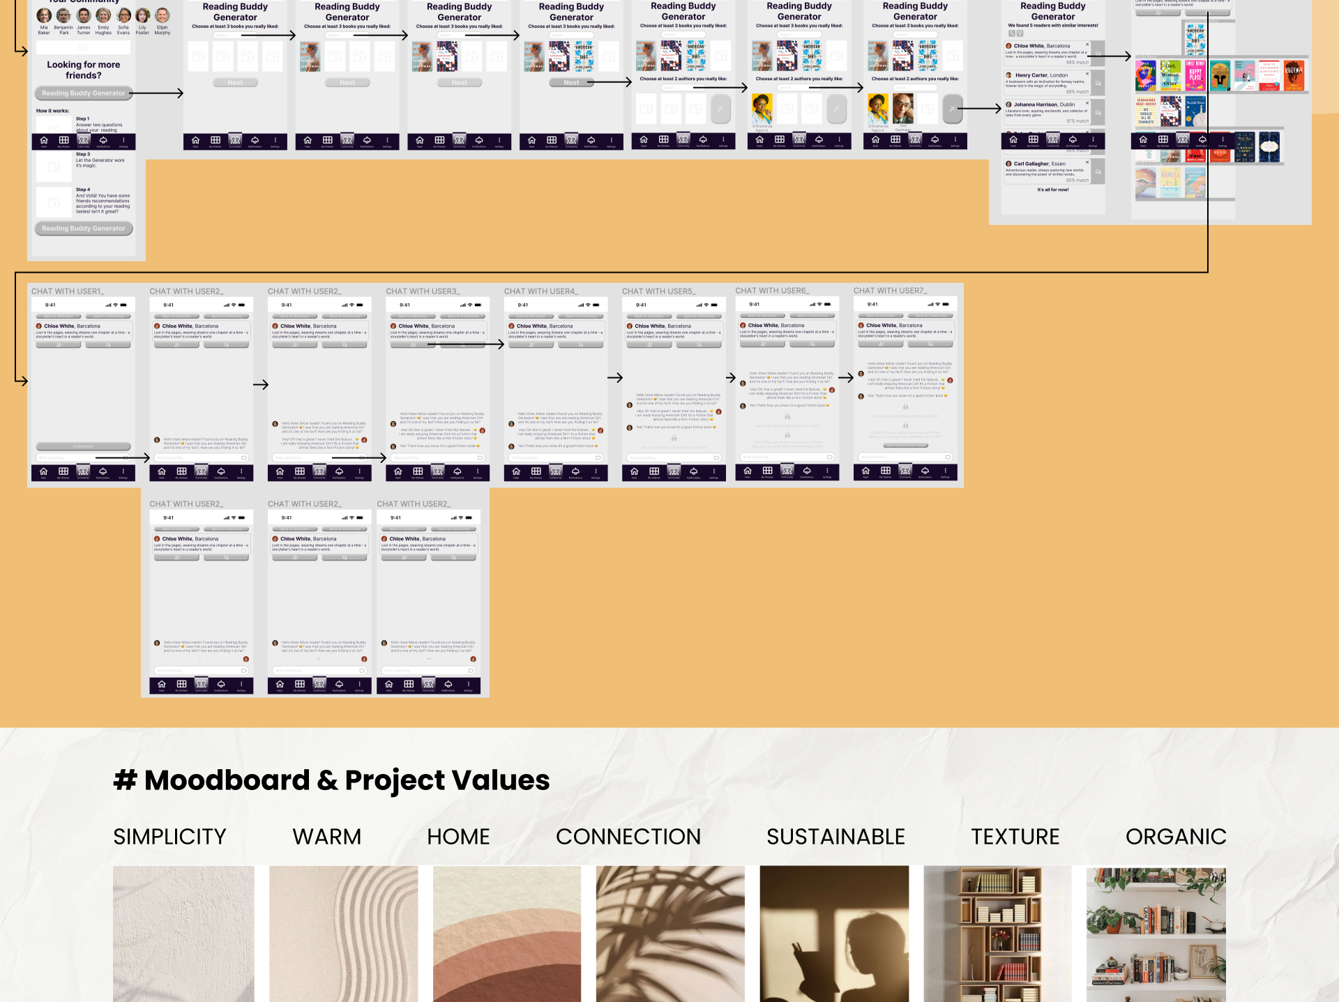Click Back to Community in CHAT WITH USER1_ frame
This screenshot has height=1002, width=1339.
107,317
